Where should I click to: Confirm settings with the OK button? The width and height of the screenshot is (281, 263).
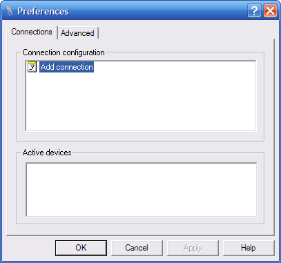pos(81,248)
